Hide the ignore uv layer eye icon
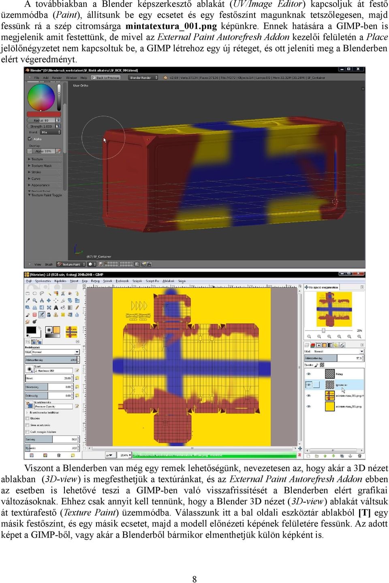This screenshot has width=389, height=583. click(x=309, y=385)
